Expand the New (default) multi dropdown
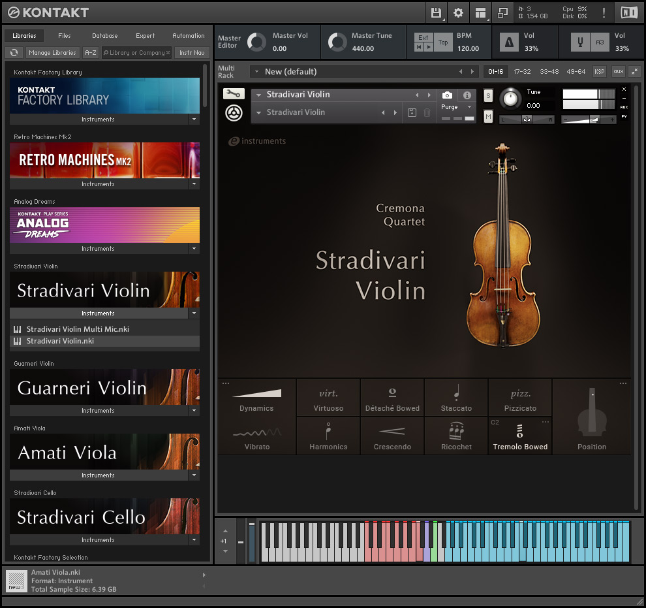Screen dimensions: 646x608 257,72
